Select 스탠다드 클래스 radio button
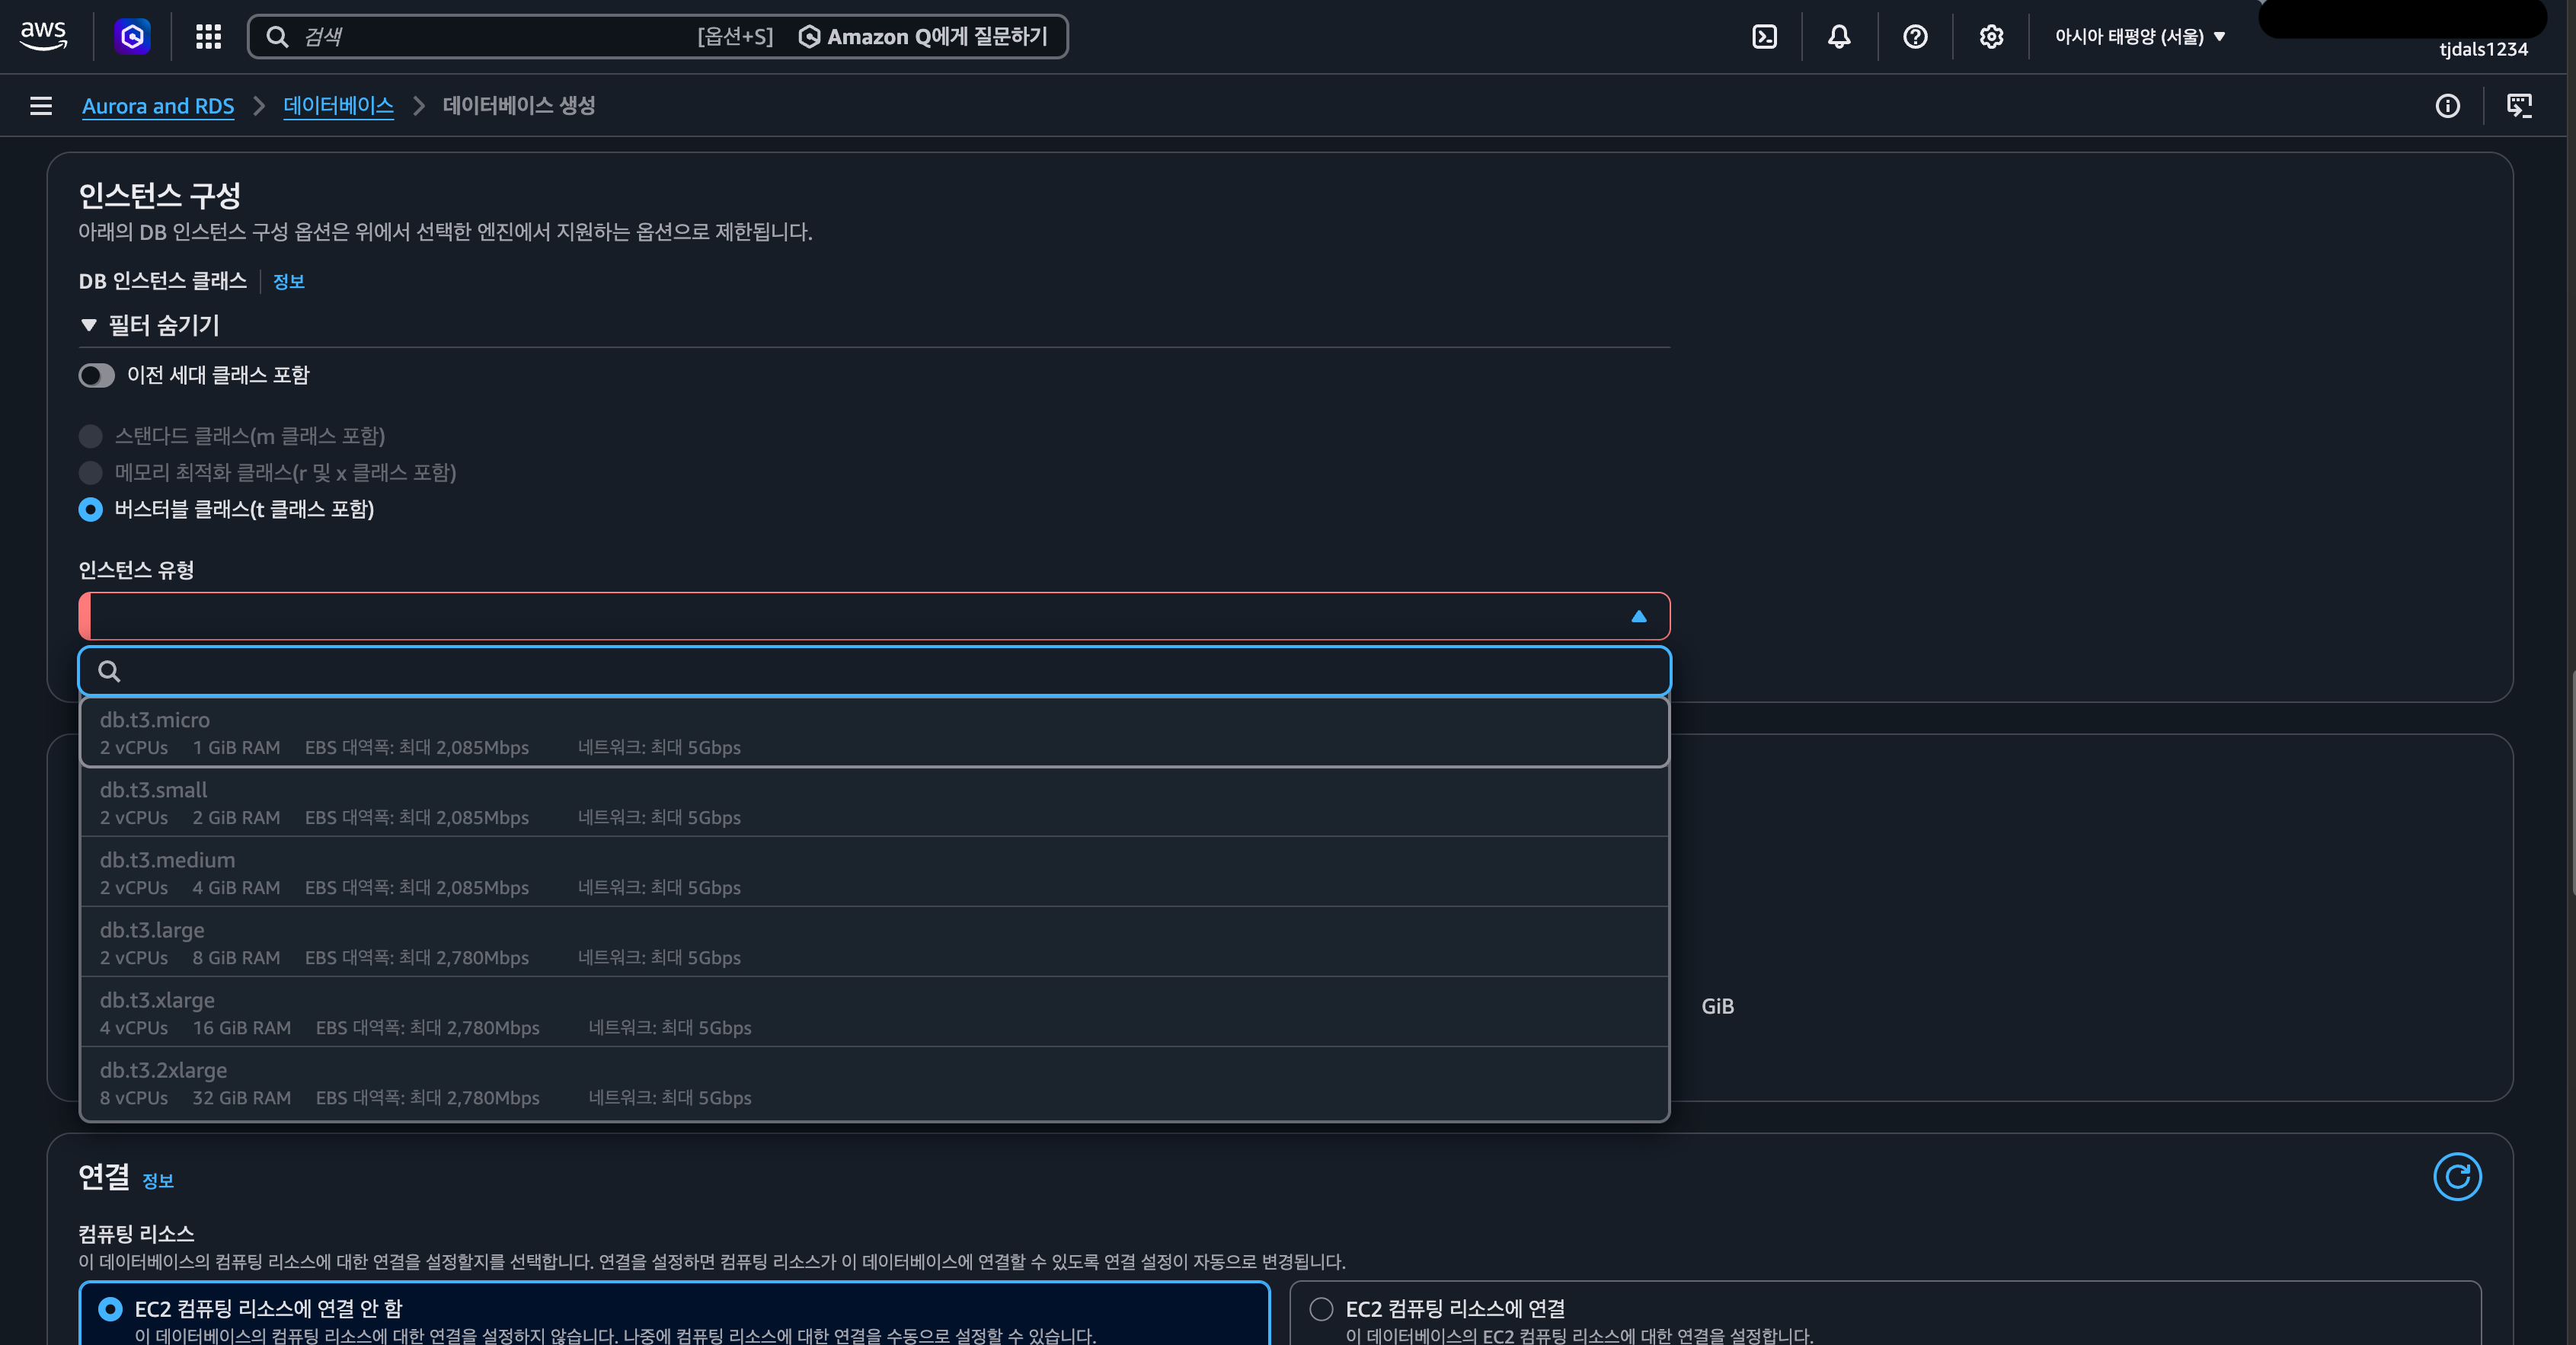Viewport: 2576px width, 1345px height. point(91,436)
